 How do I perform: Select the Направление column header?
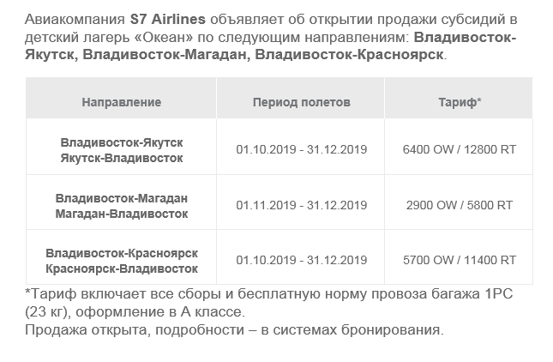[122, 102]
